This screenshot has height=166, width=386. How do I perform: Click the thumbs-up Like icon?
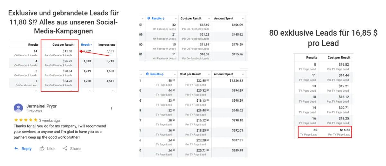point(42,149)
